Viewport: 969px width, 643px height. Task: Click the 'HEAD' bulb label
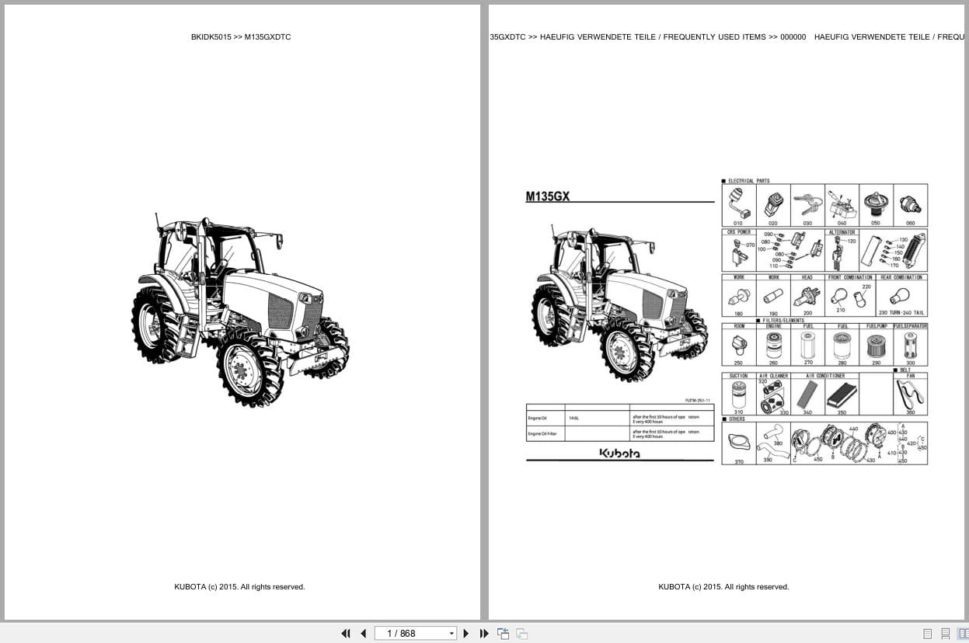click(807, 277)
